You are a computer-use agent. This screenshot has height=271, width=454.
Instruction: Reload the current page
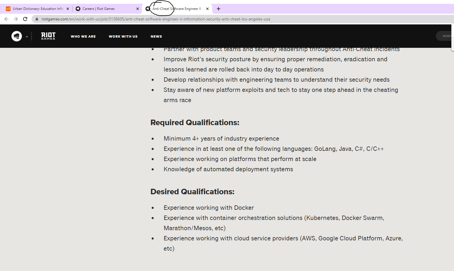(x=25, y=19)
